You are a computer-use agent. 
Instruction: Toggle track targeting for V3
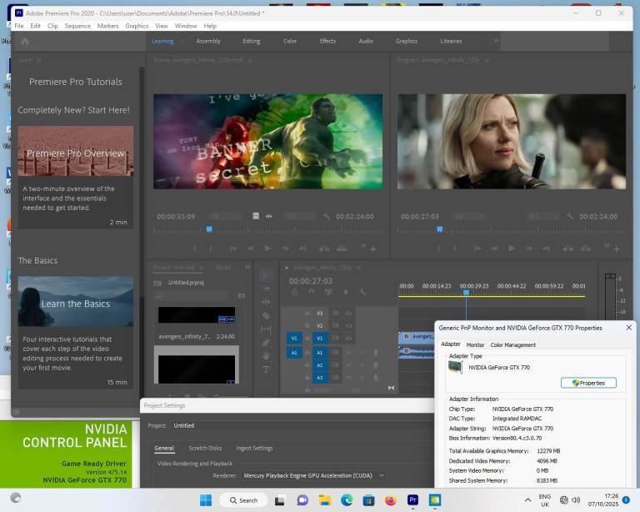coord(319,313)
